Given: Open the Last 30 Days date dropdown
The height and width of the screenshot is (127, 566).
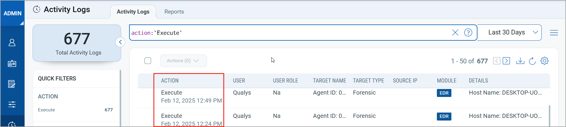Looking at the screenshot, I should coord(509,32).
